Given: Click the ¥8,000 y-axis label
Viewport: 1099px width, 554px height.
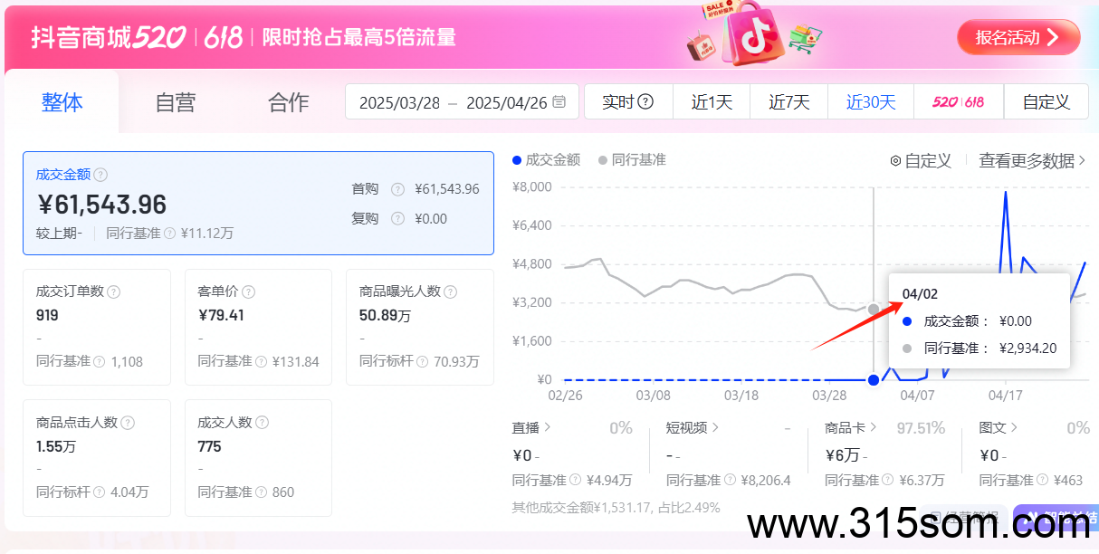Looking at the screenshot, I should pos(532,187).
